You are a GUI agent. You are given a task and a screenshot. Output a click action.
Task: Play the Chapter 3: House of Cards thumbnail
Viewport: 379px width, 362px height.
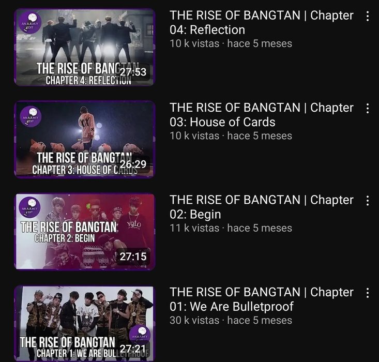(85, 140)
